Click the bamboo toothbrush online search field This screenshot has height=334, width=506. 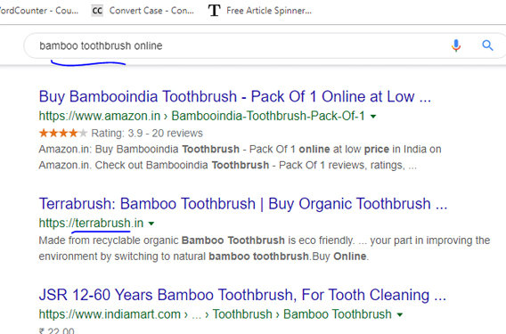(x=235, y=45)
